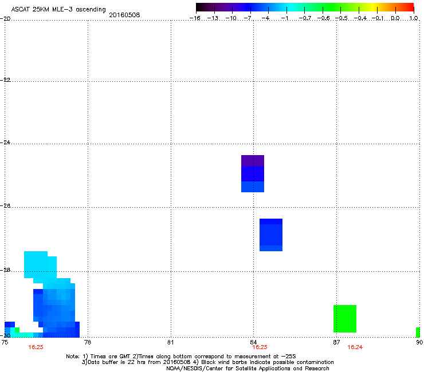The width and height of the screenshot is (424, 372).
Task: Click the '90' longitude axis label
Action: pyautogui.click(x=419, y=342)
